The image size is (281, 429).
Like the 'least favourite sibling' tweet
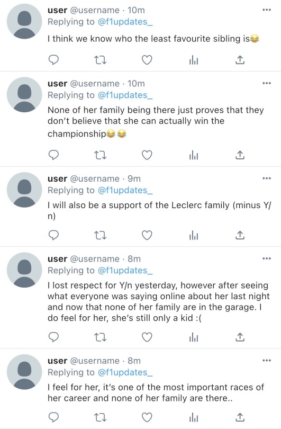click(147, 60)
